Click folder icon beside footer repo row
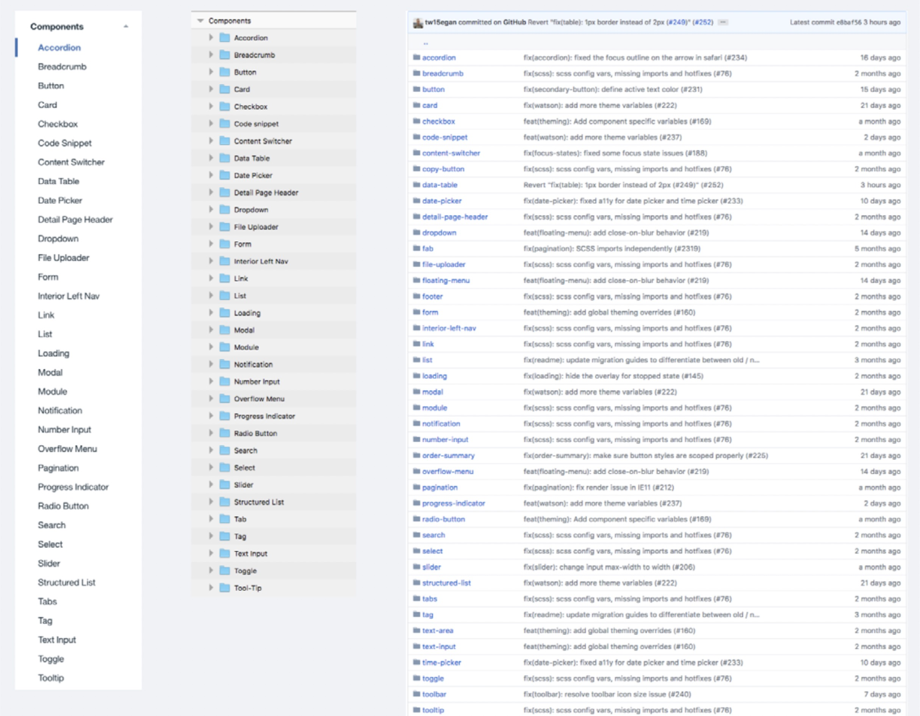The width and height of the screenshot is (920, 716). tap(416, 296)
